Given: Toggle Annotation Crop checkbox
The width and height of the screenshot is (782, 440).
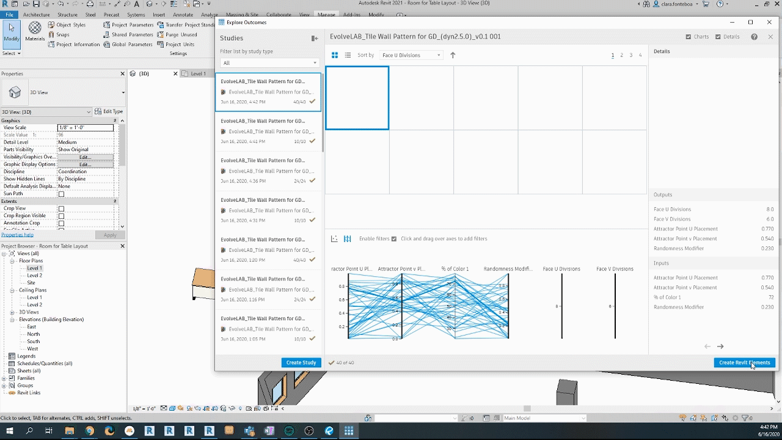Looking at the screenshot, I should point(61,223).
